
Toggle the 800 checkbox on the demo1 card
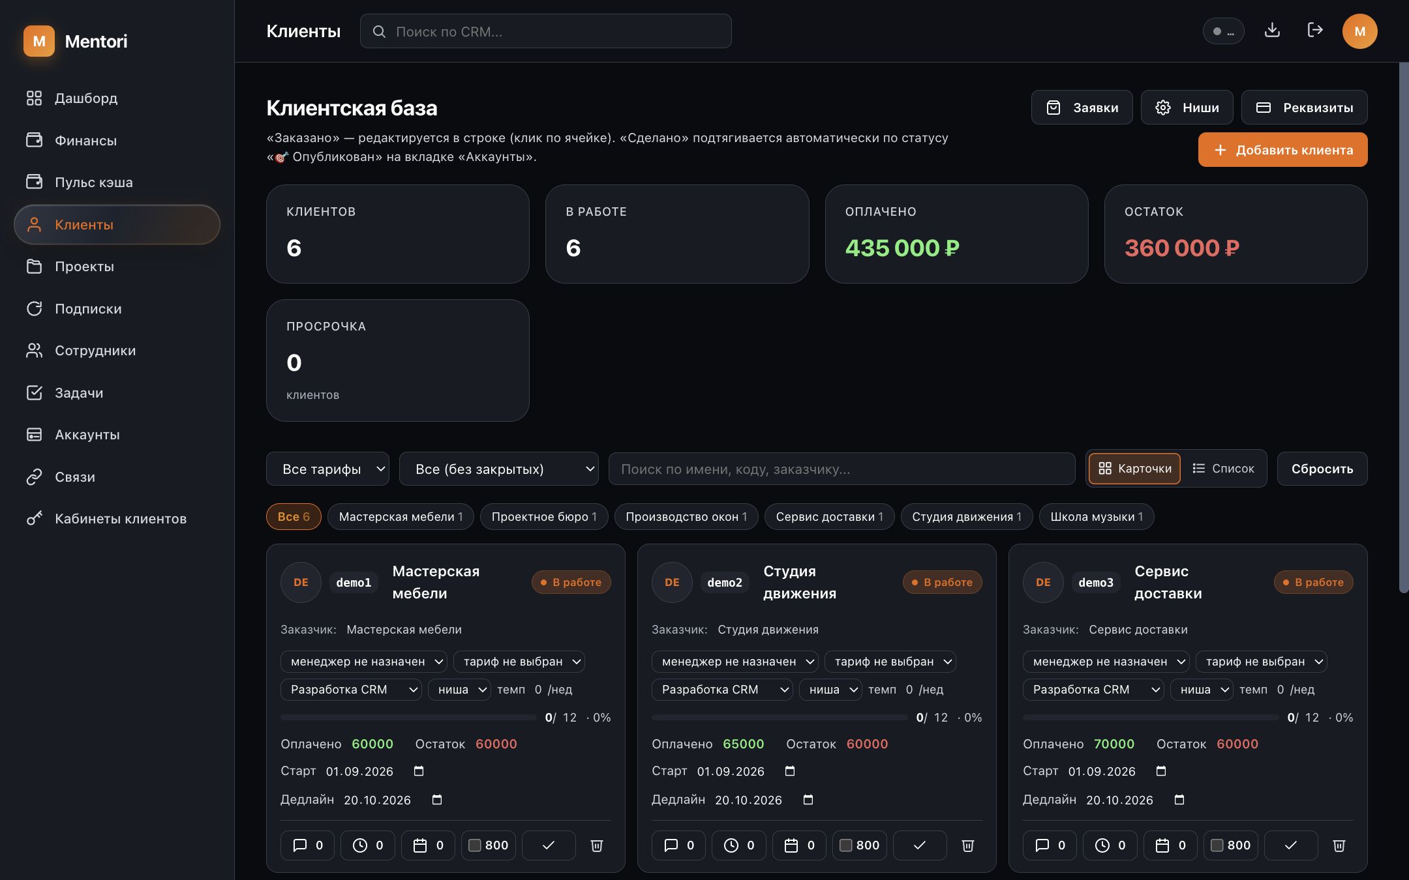[x=475, y=845]
